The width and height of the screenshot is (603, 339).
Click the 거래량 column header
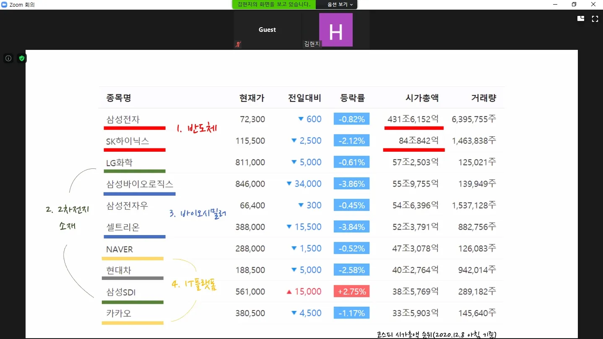point(483,98)
